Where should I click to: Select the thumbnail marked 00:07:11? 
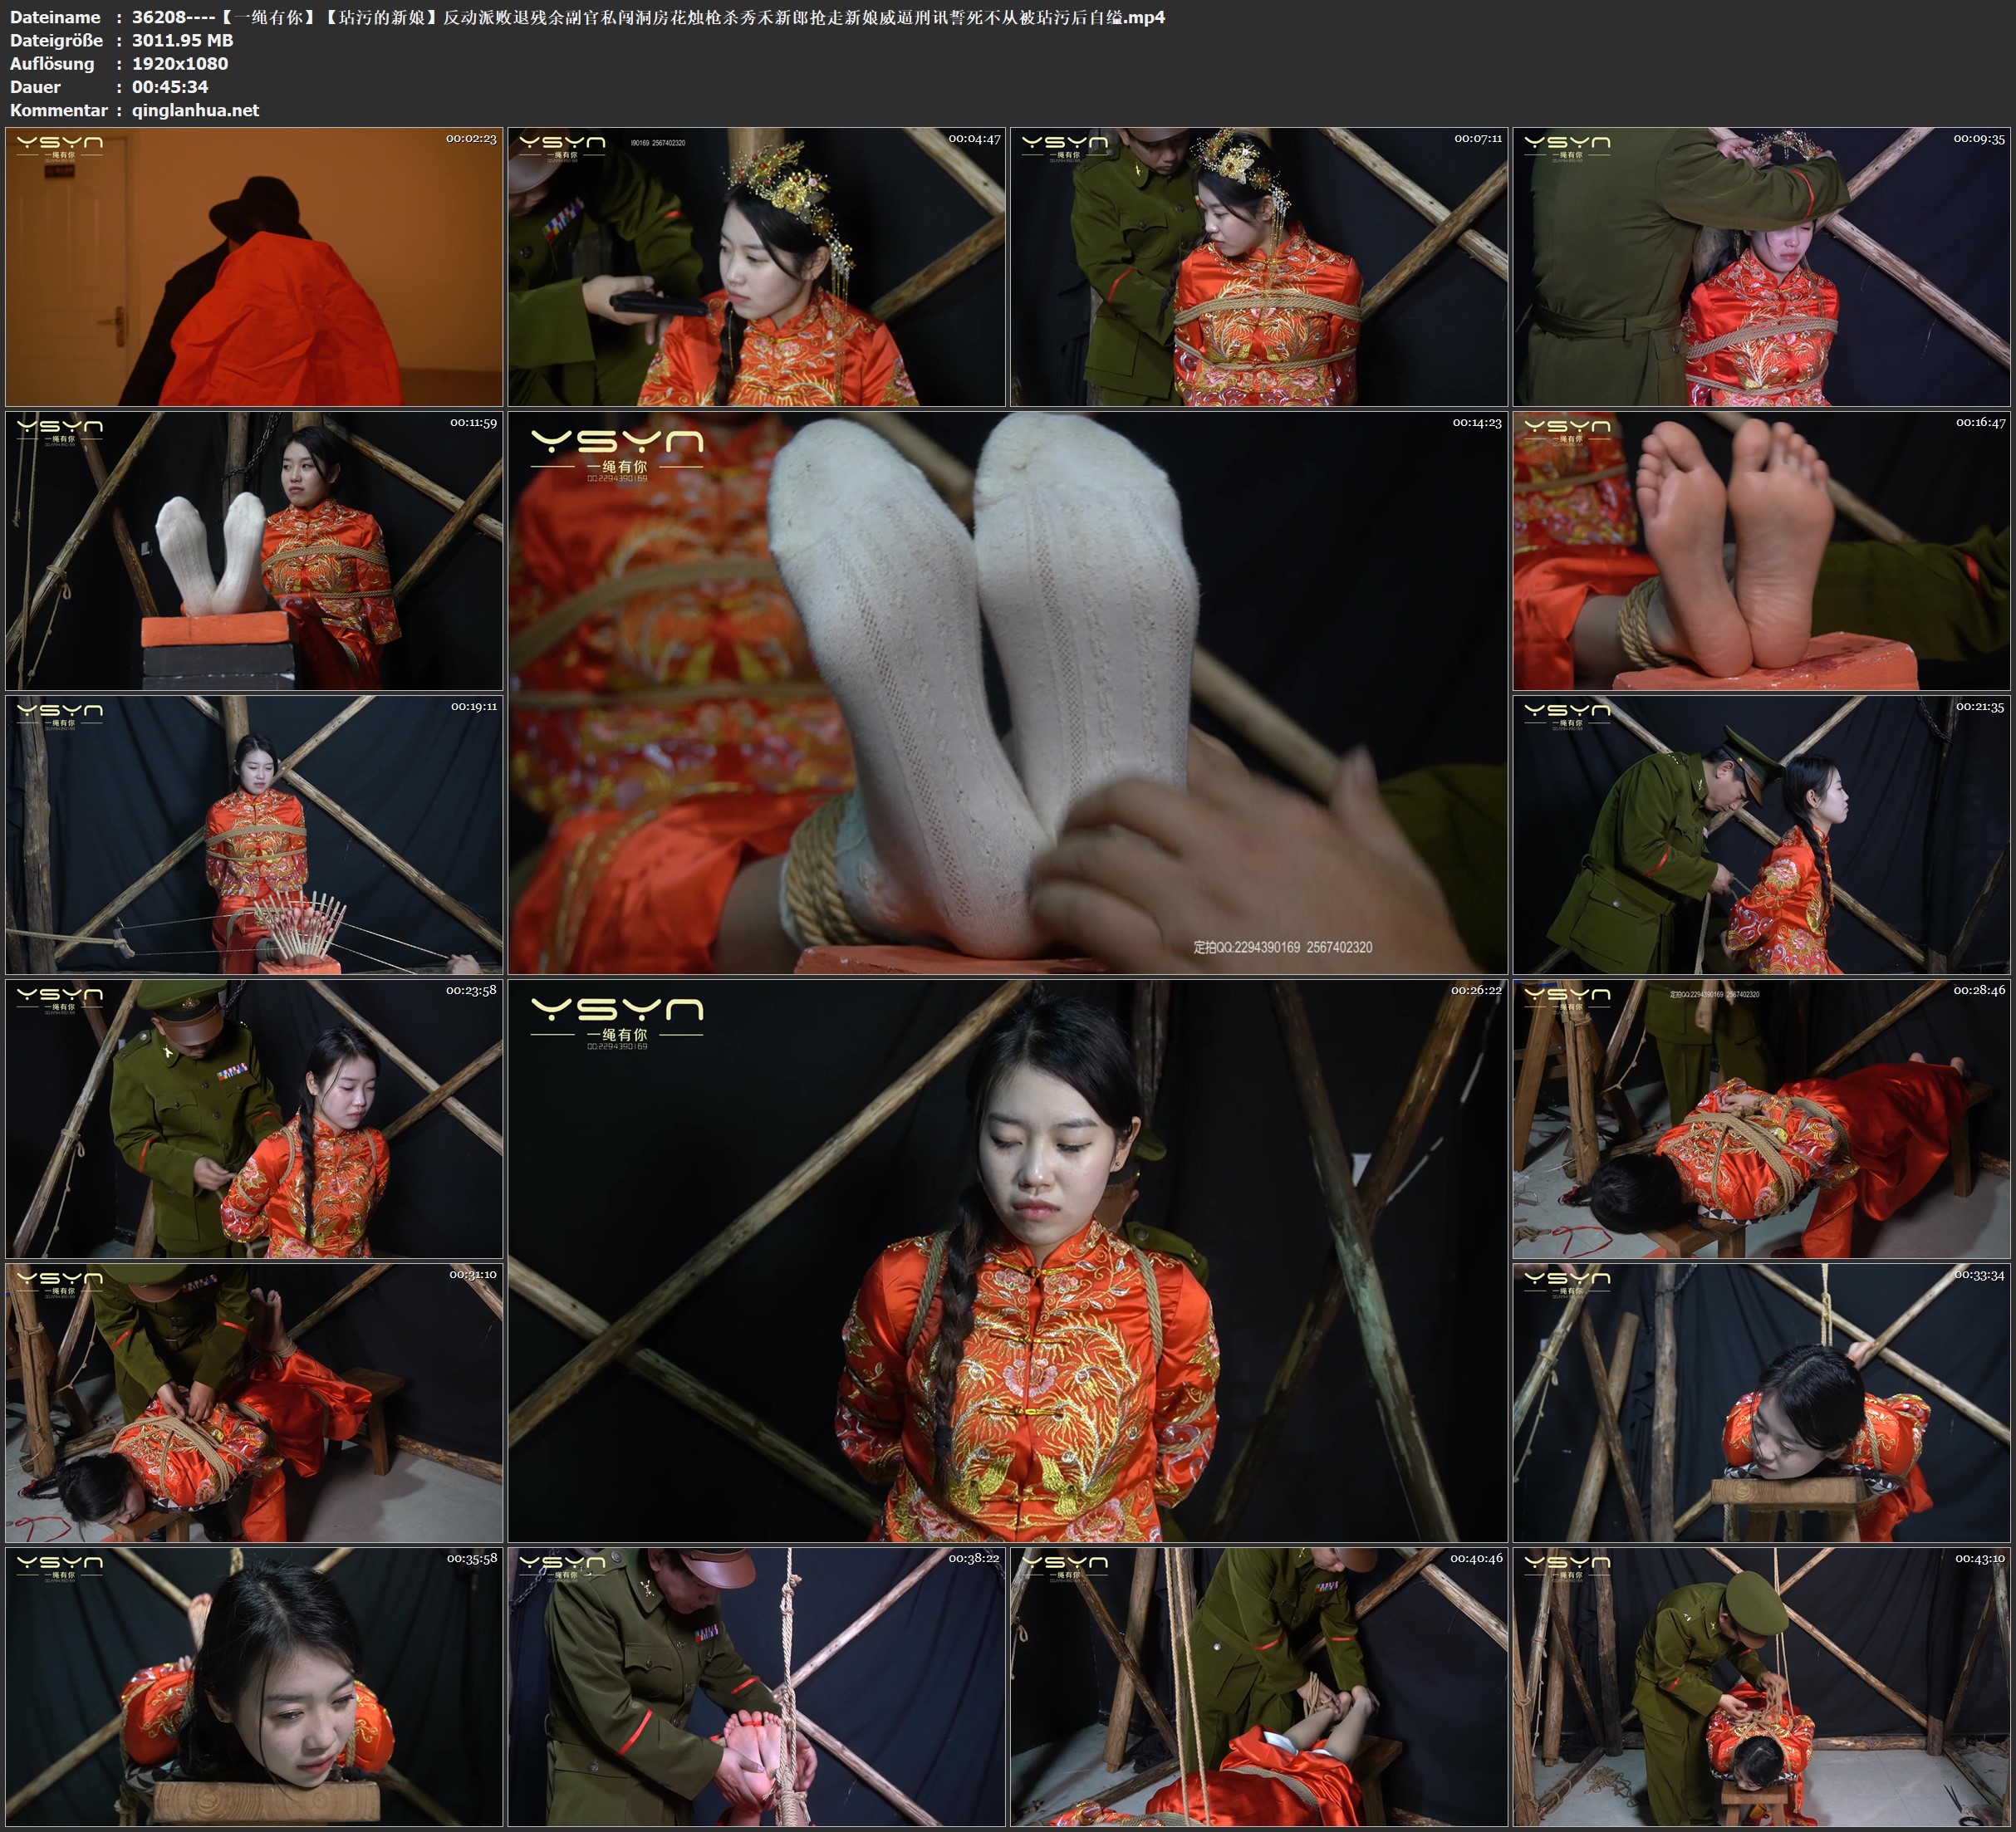tap(1258, 266)
